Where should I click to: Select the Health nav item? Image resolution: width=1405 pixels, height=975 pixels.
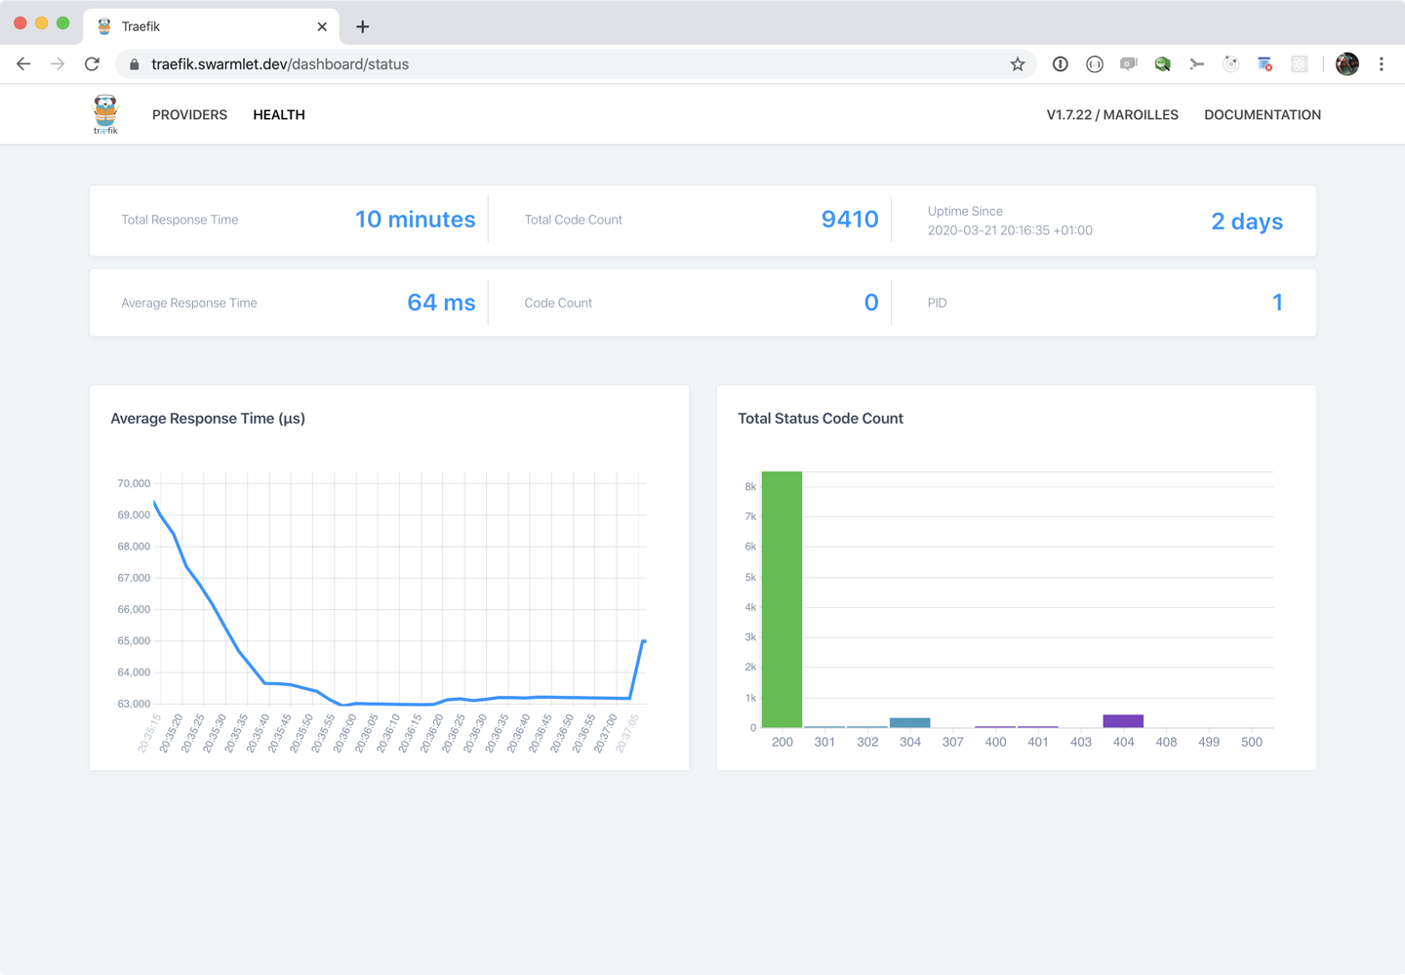279,115
